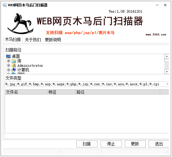Open the 文件类型 file type dropdown
The height and width of the screenshot is (157, 172).
[x=167, y=84]
